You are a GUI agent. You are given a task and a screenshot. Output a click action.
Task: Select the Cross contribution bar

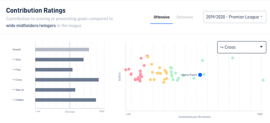click(67, 80)
